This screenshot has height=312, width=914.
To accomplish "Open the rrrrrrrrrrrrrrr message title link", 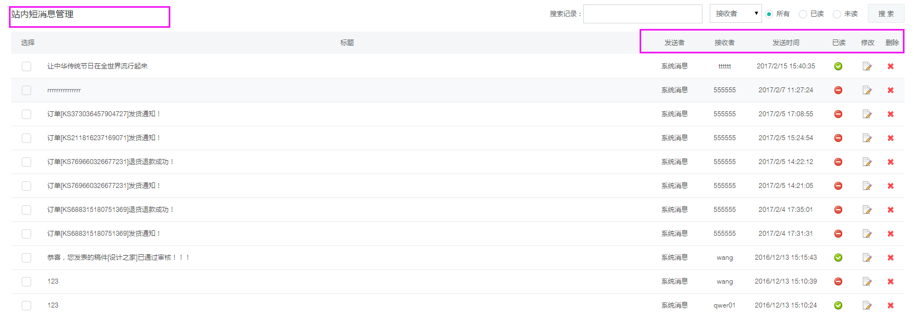I will click(x=64, y=90).
